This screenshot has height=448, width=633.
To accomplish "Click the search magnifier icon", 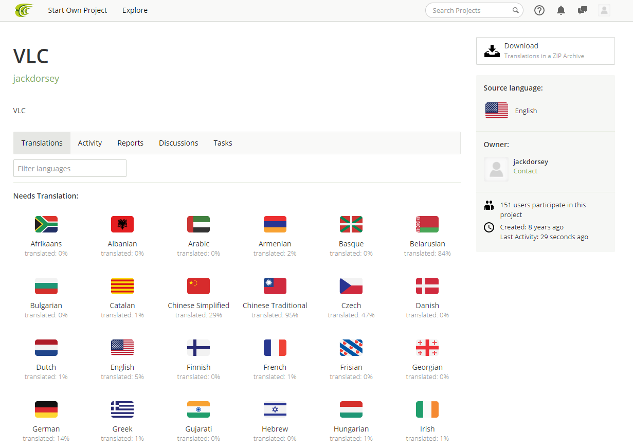I will (515, 10).
